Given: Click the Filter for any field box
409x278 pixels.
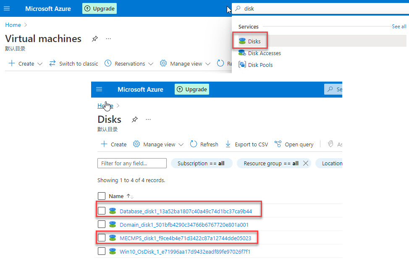Looking at the screenshot, I should [x=132, y=163].
